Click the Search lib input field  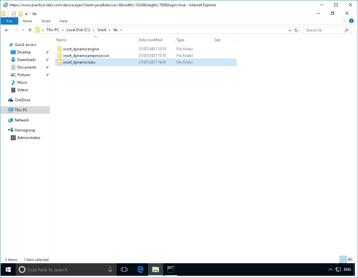pyautogui.click(x=324, y=30)
